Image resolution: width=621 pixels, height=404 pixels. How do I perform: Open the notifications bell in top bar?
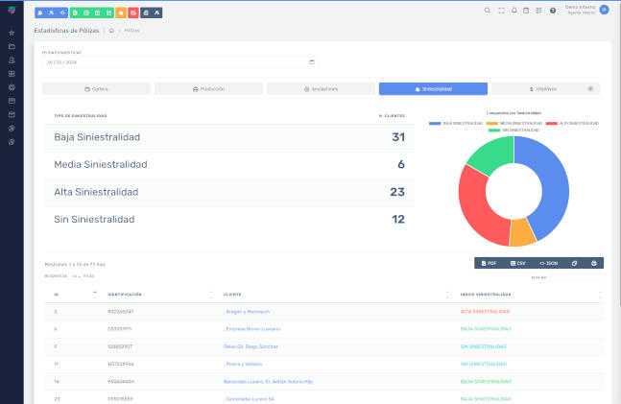(x=514, y=11)
